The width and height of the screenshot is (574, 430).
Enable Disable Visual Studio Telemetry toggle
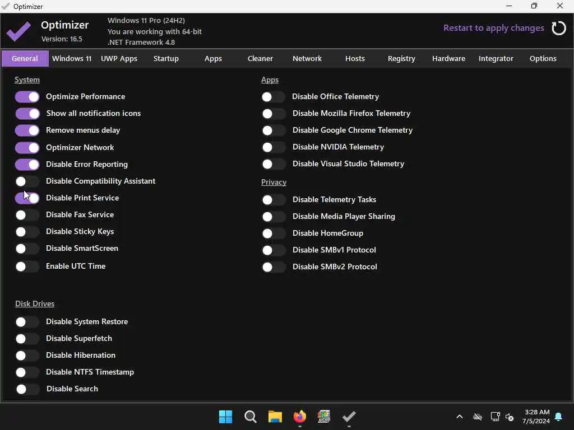pos(274,164)
